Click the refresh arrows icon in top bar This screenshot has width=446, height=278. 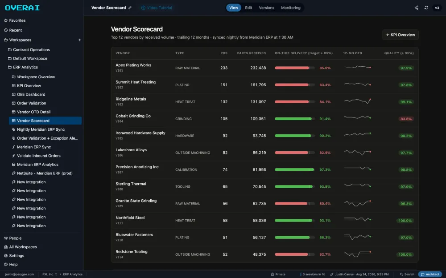[x=426, y=8]
